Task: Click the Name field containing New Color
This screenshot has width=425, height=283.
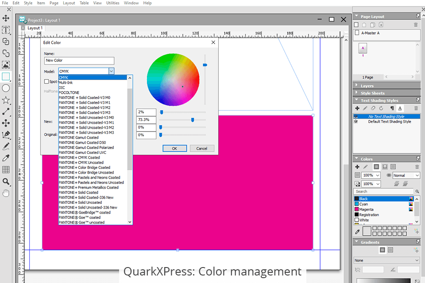Action: (79, 61)
